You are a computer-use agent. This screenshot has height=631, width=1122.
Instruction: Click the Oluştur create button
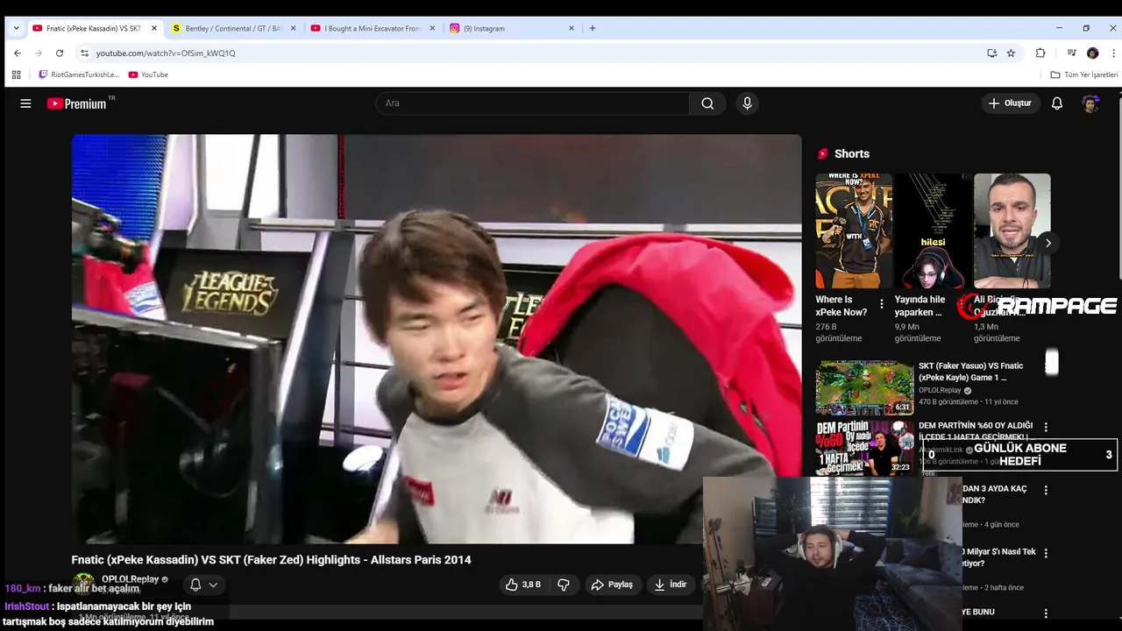pos(1010,103)
